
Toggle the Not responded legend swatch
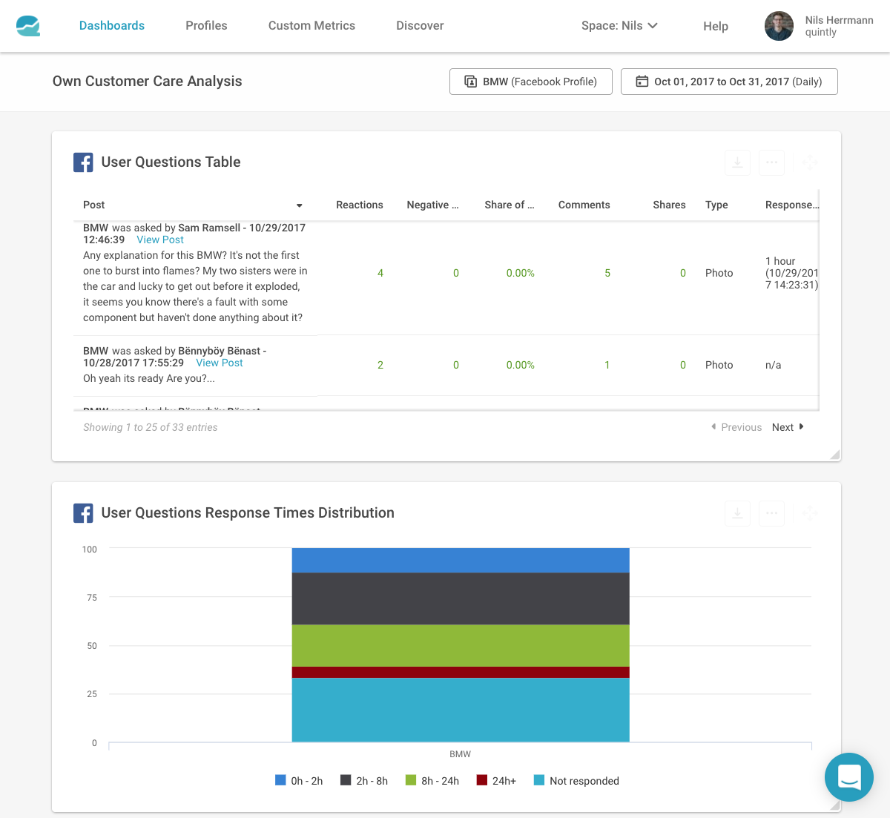(x=539, y=780)
